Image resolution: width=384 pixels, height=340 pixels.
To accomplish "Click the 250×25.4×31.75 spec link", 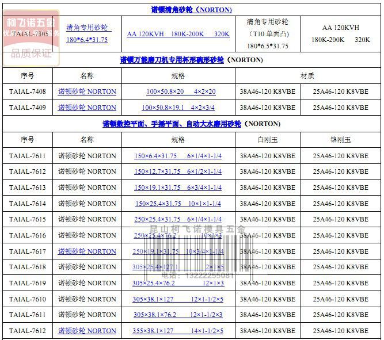I will coord(178,219).
